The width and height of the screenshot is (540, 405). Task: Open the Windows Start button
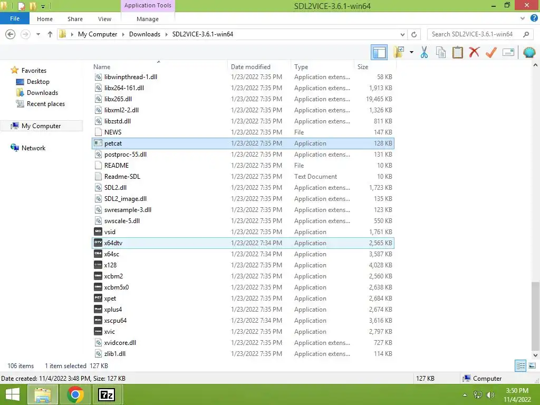[13, 394]
